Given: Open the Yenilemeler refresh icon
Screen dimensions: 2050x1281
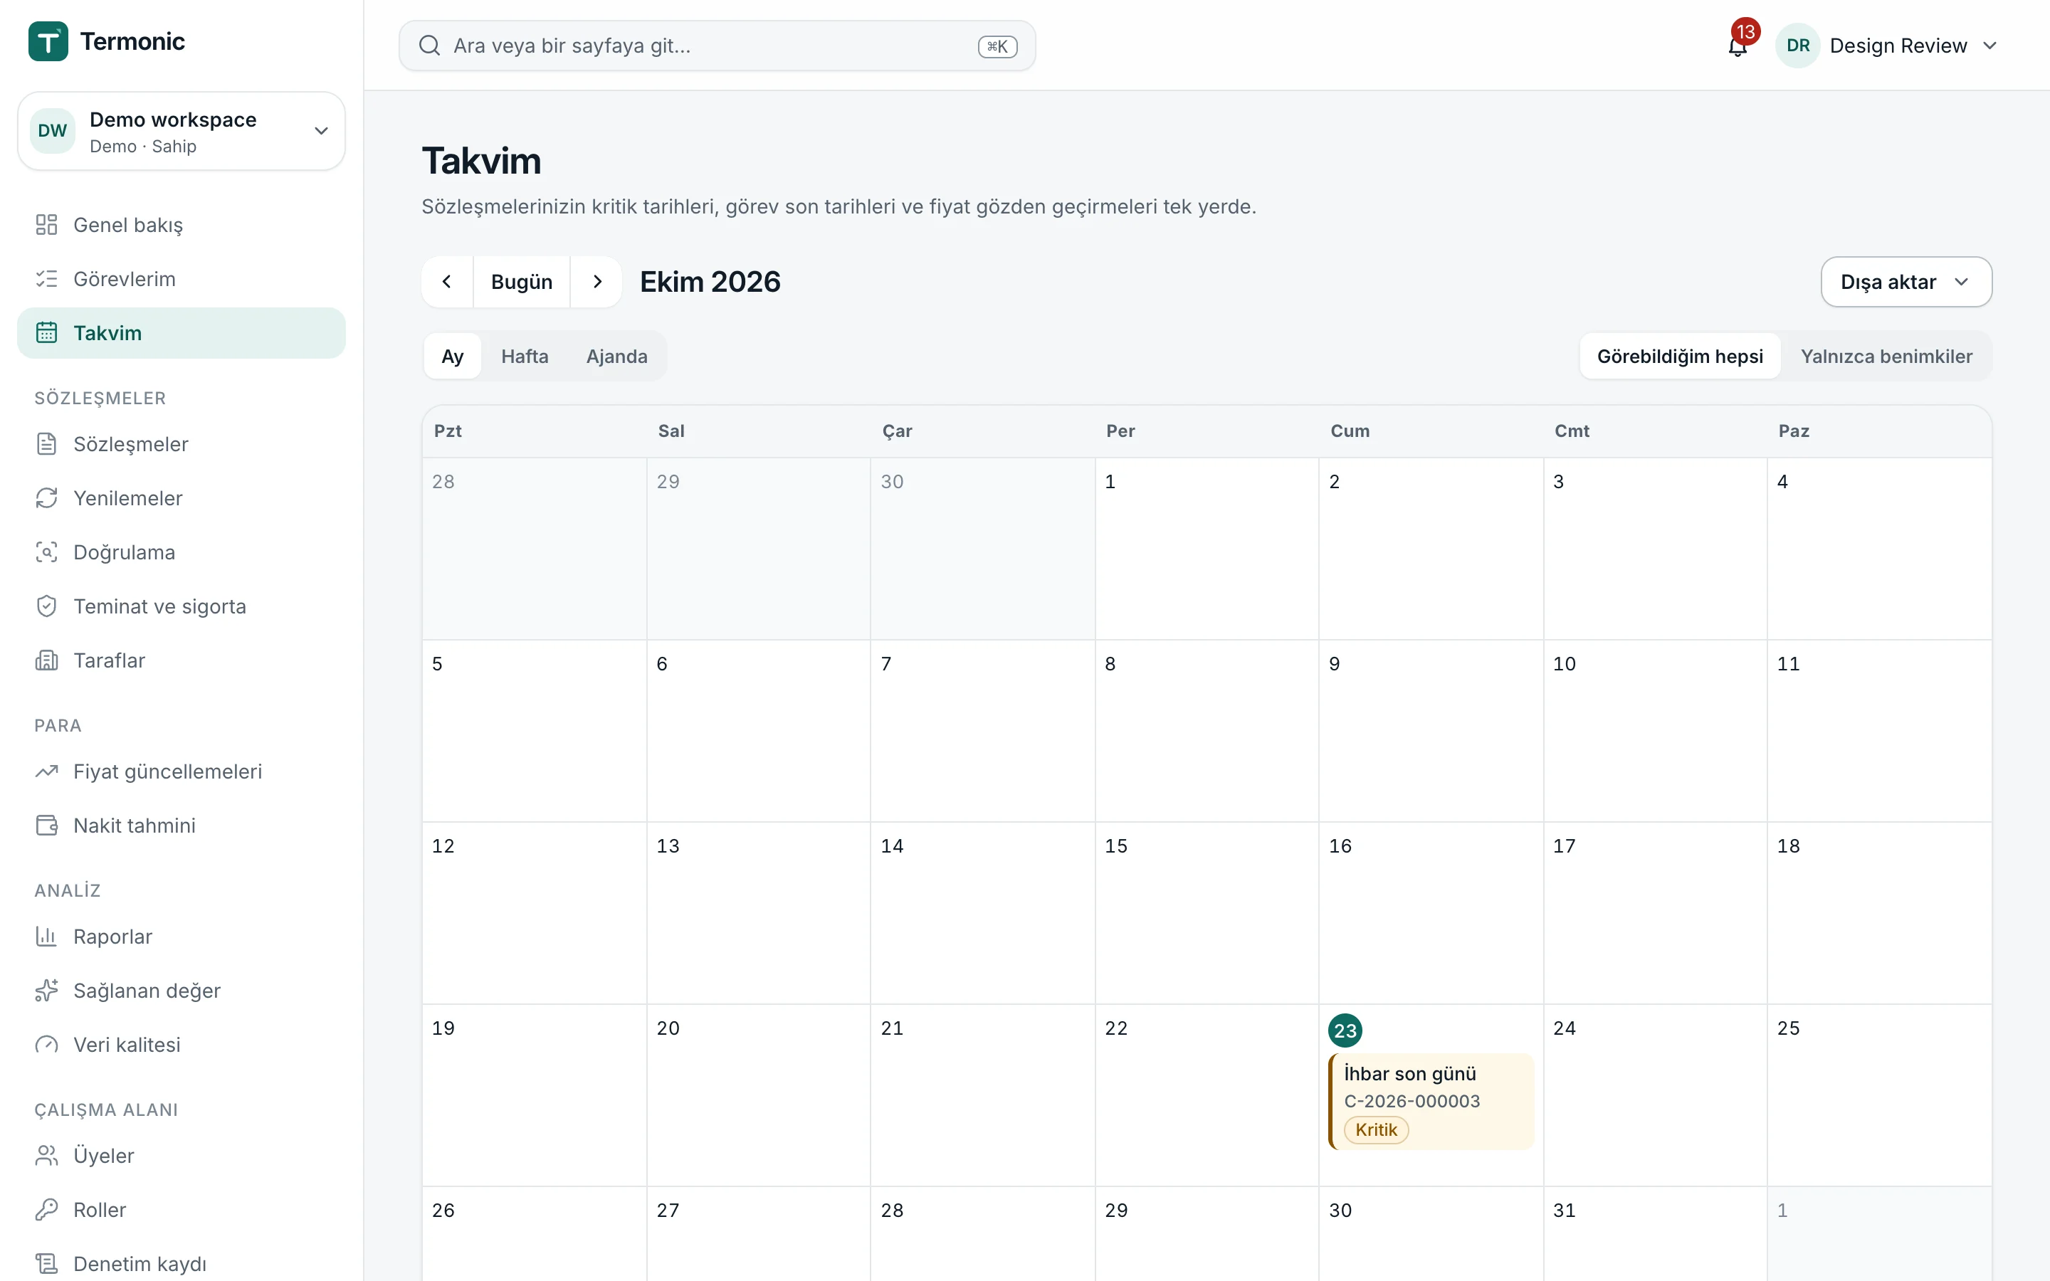Looking at the screenshot, I should pos(46,498).
